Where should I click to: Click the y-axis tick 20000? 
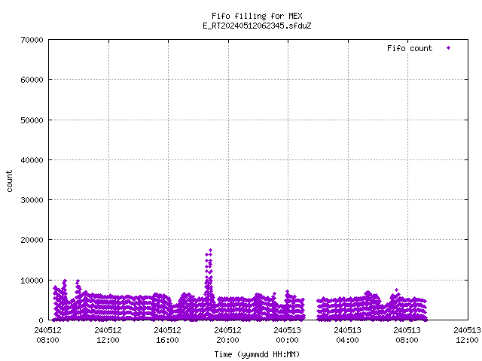[x=32, y=240]
